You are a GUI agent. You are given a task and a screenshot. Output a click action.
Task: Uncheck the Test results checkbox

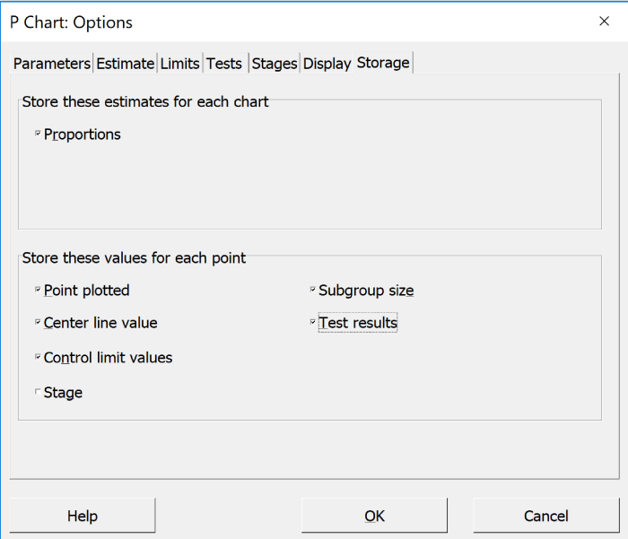point(313,323)
